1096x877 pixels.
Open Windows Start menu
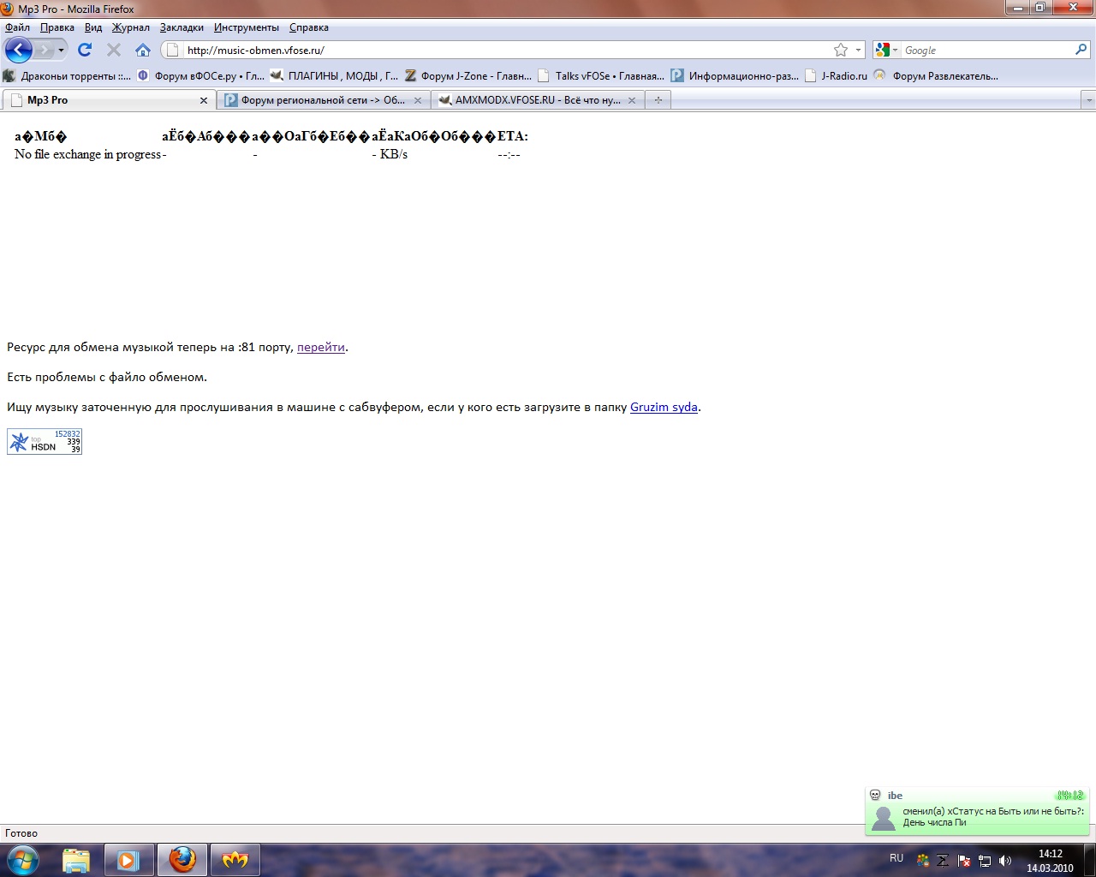pos(22,859)
